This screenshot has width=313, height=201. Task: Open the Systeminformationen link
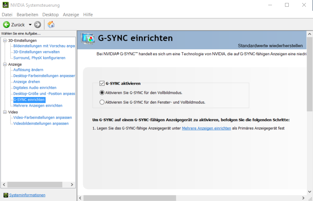click(x=27, y=195)
